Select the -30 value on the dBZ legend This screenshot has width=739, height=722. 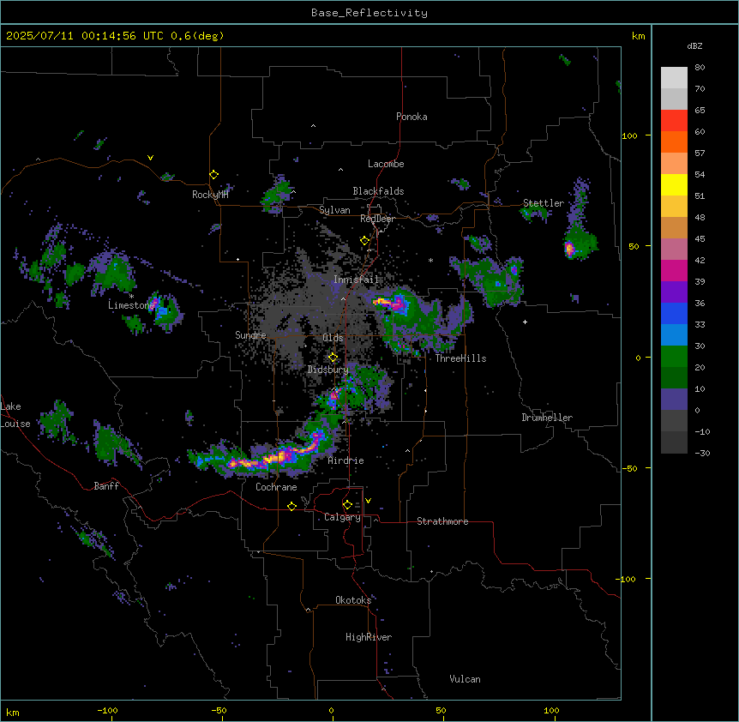point(702,453)
